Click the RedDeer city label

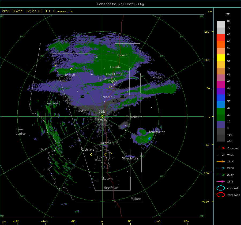coord(114,81)
